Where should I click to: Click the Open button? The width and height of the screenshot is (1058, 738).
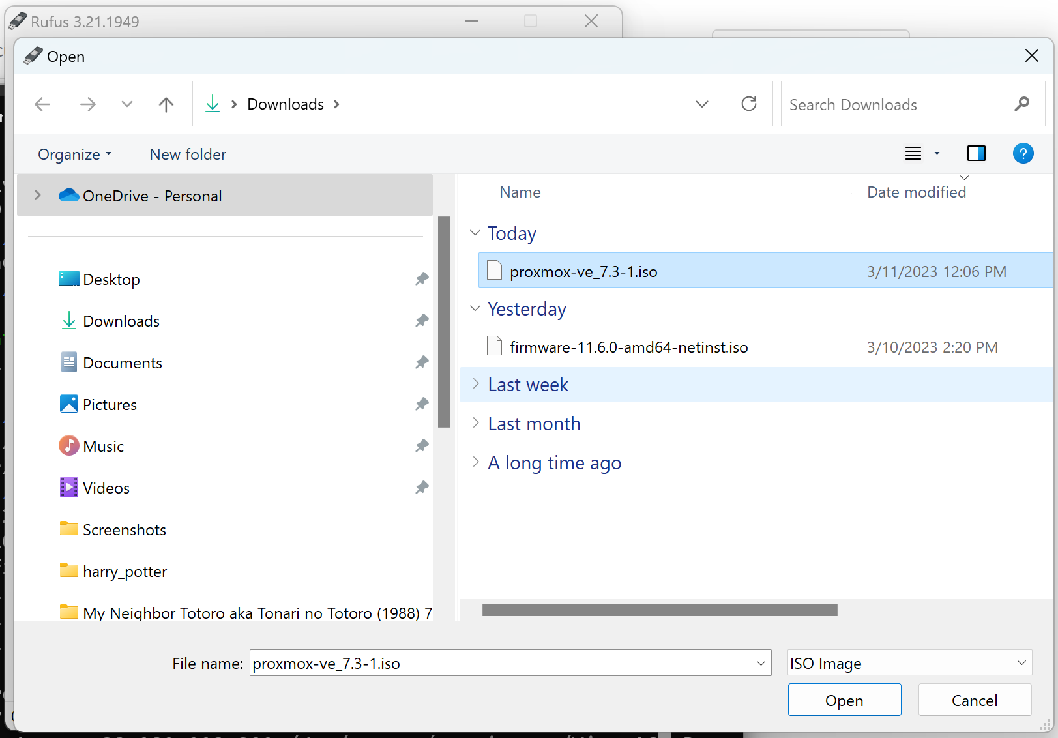tap(844, 700)
